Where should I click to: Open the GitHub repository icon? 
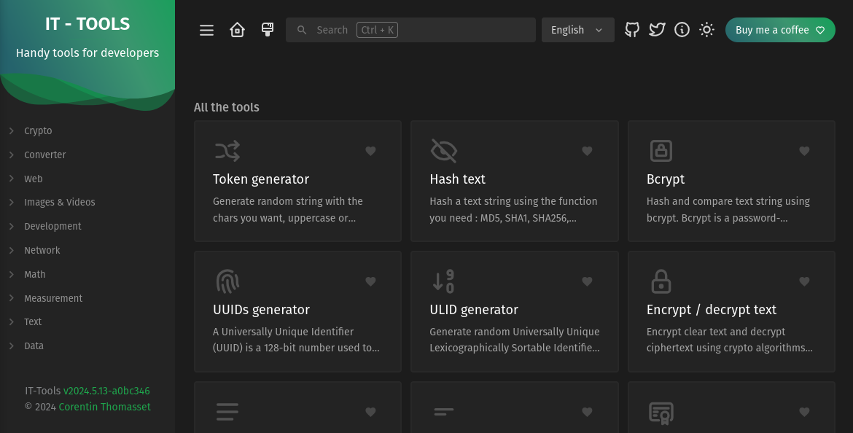pos(632,30)
